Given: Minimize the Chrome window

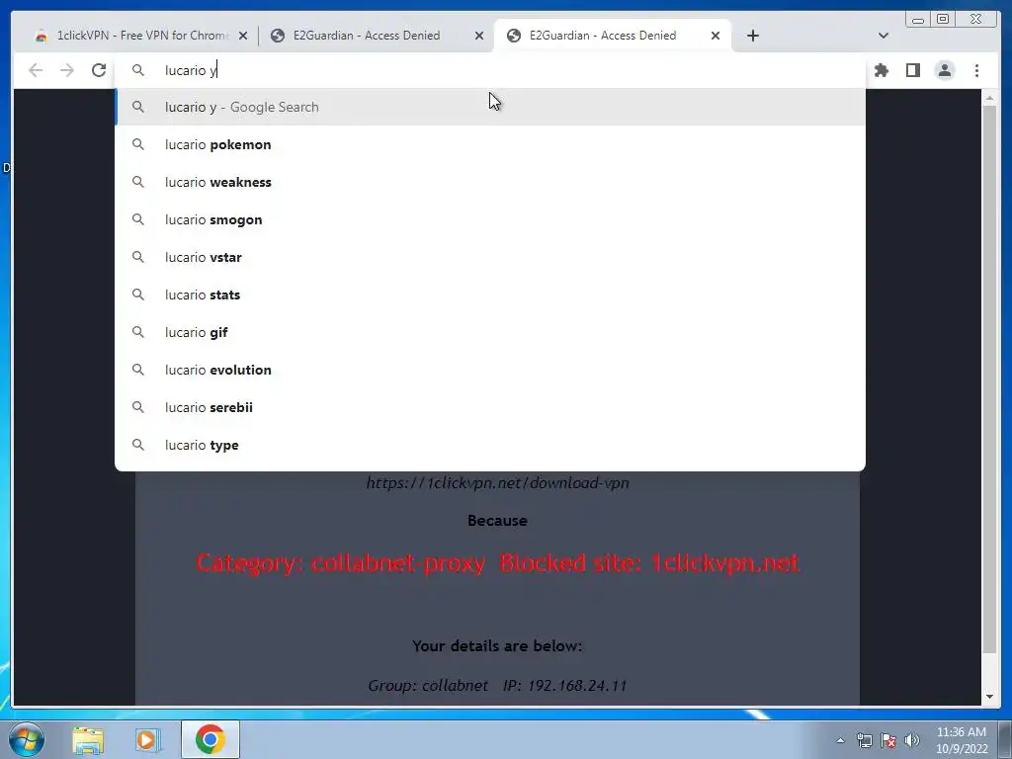Looking at the screenshot, I should [x=918, y=20].
